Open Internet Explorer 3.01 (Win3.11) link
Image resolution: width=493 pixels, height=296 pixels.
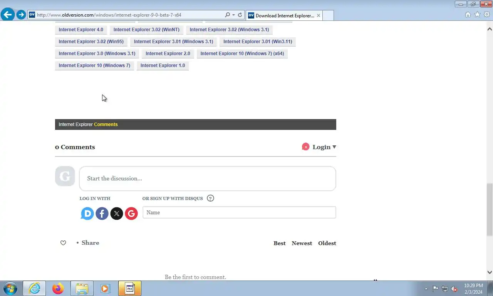pyautogui.click(x=258, y=42)
